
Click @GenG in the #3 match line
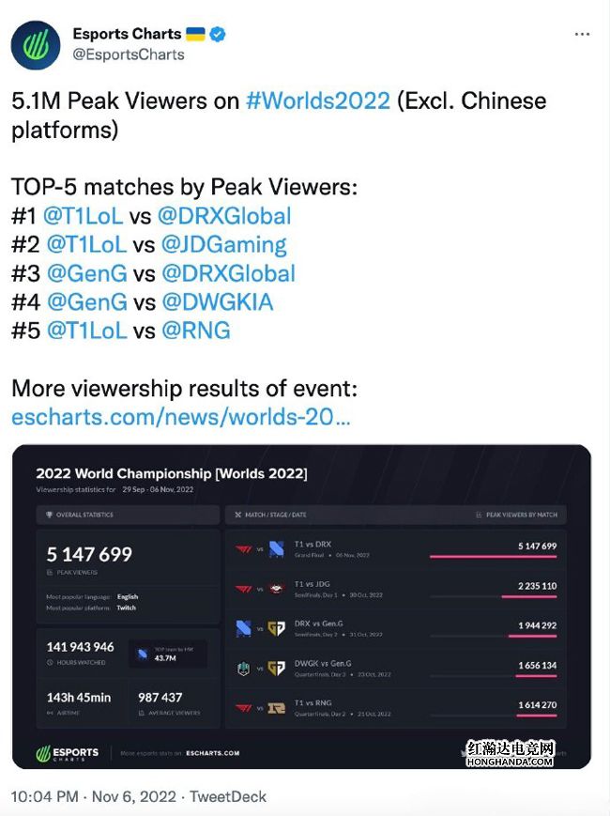pos(85,273)
